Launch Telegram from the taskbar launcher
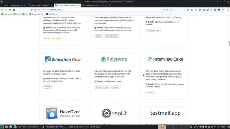The width and height of the screenshot is (230, 129). [x=11, y=127]
